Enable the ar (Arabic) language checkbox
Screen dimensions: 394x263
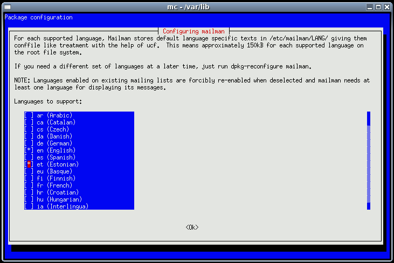(29, 115)
